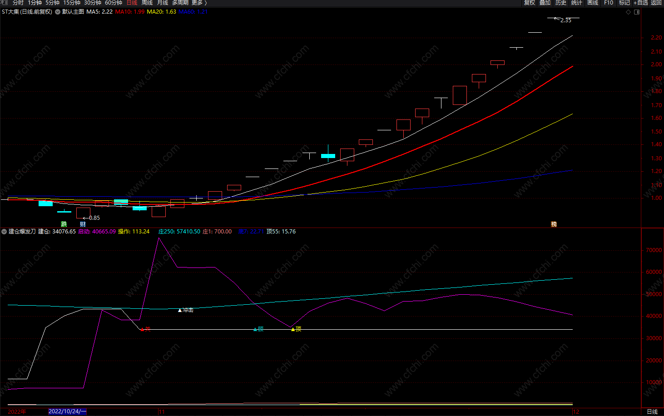Switch to the 周线 weekly chart tab
The image size is (664, 416).
147,3
